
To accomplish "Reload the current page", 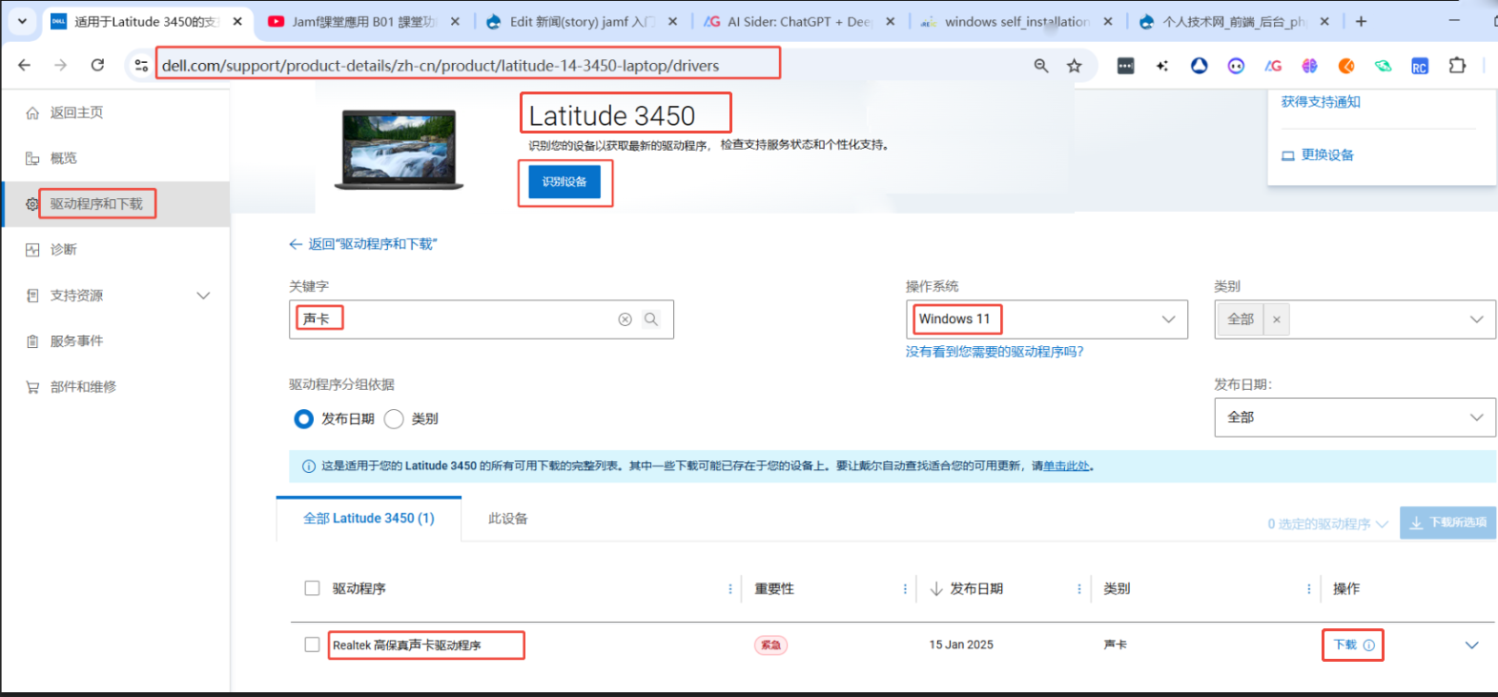I will [97, 65].
